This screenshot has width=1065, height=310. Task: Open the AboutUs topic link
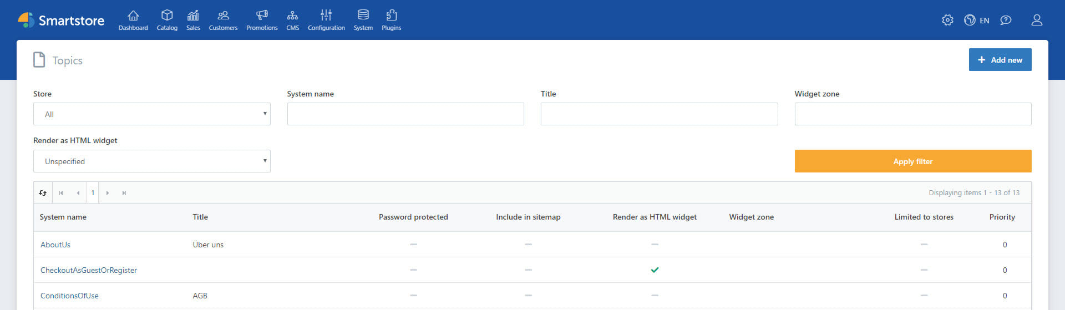55,245
